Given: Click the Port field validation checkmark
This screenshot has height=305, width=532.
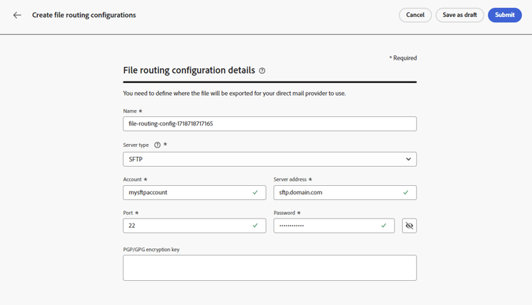Looking at the screenshot, I should (255, 226).
